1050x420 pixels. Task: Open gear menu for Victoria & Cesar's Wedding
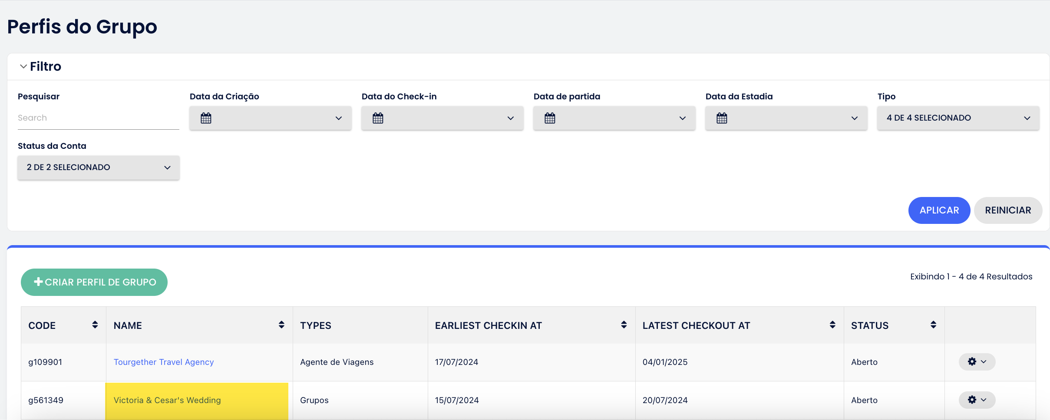977,400
